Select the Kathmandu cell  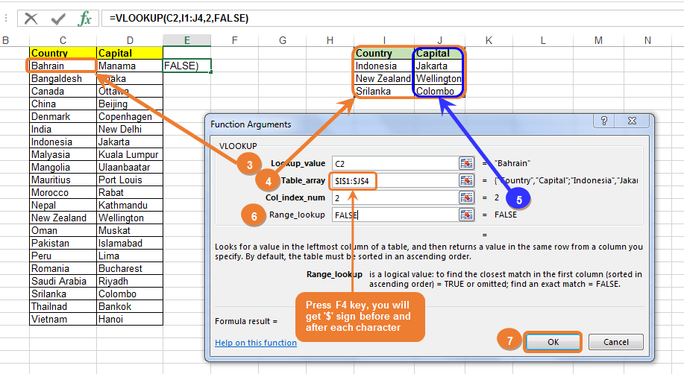(130, 205)
